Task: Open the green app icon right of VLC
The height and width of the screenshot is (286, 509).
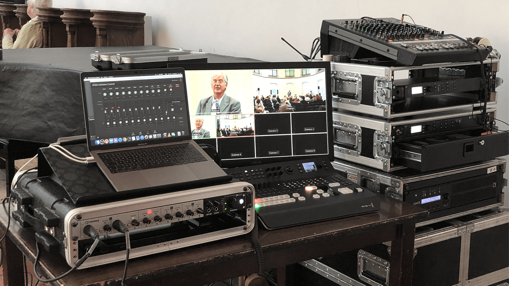Action: [x=173, y=134]
